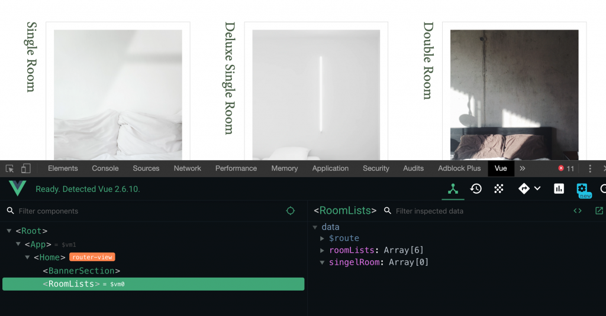Select the Root component

coord(31,231)
